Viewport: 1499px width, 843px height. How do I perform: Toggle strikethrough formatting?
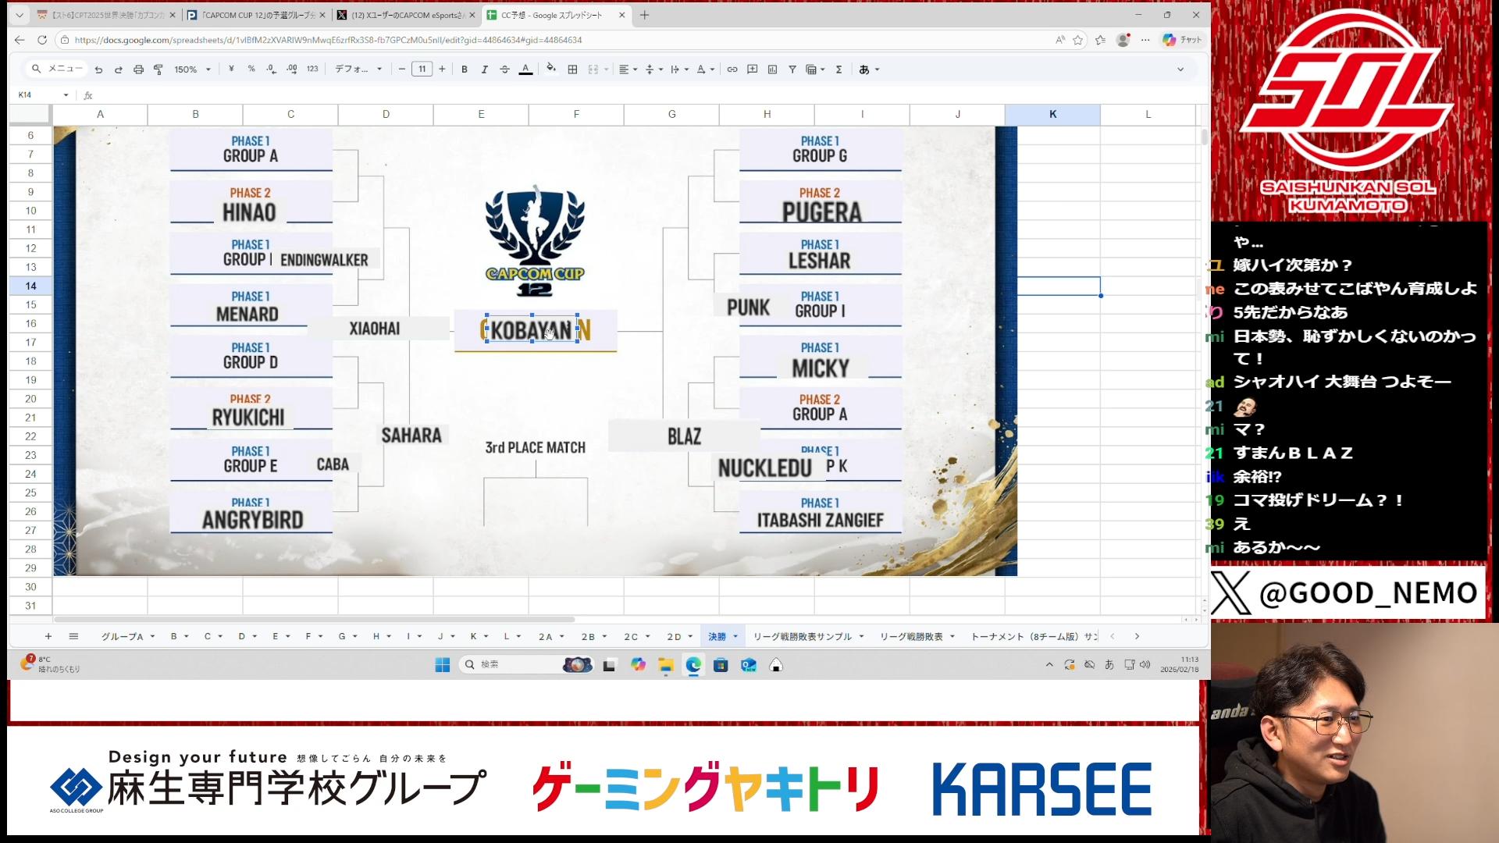[504, 69]
